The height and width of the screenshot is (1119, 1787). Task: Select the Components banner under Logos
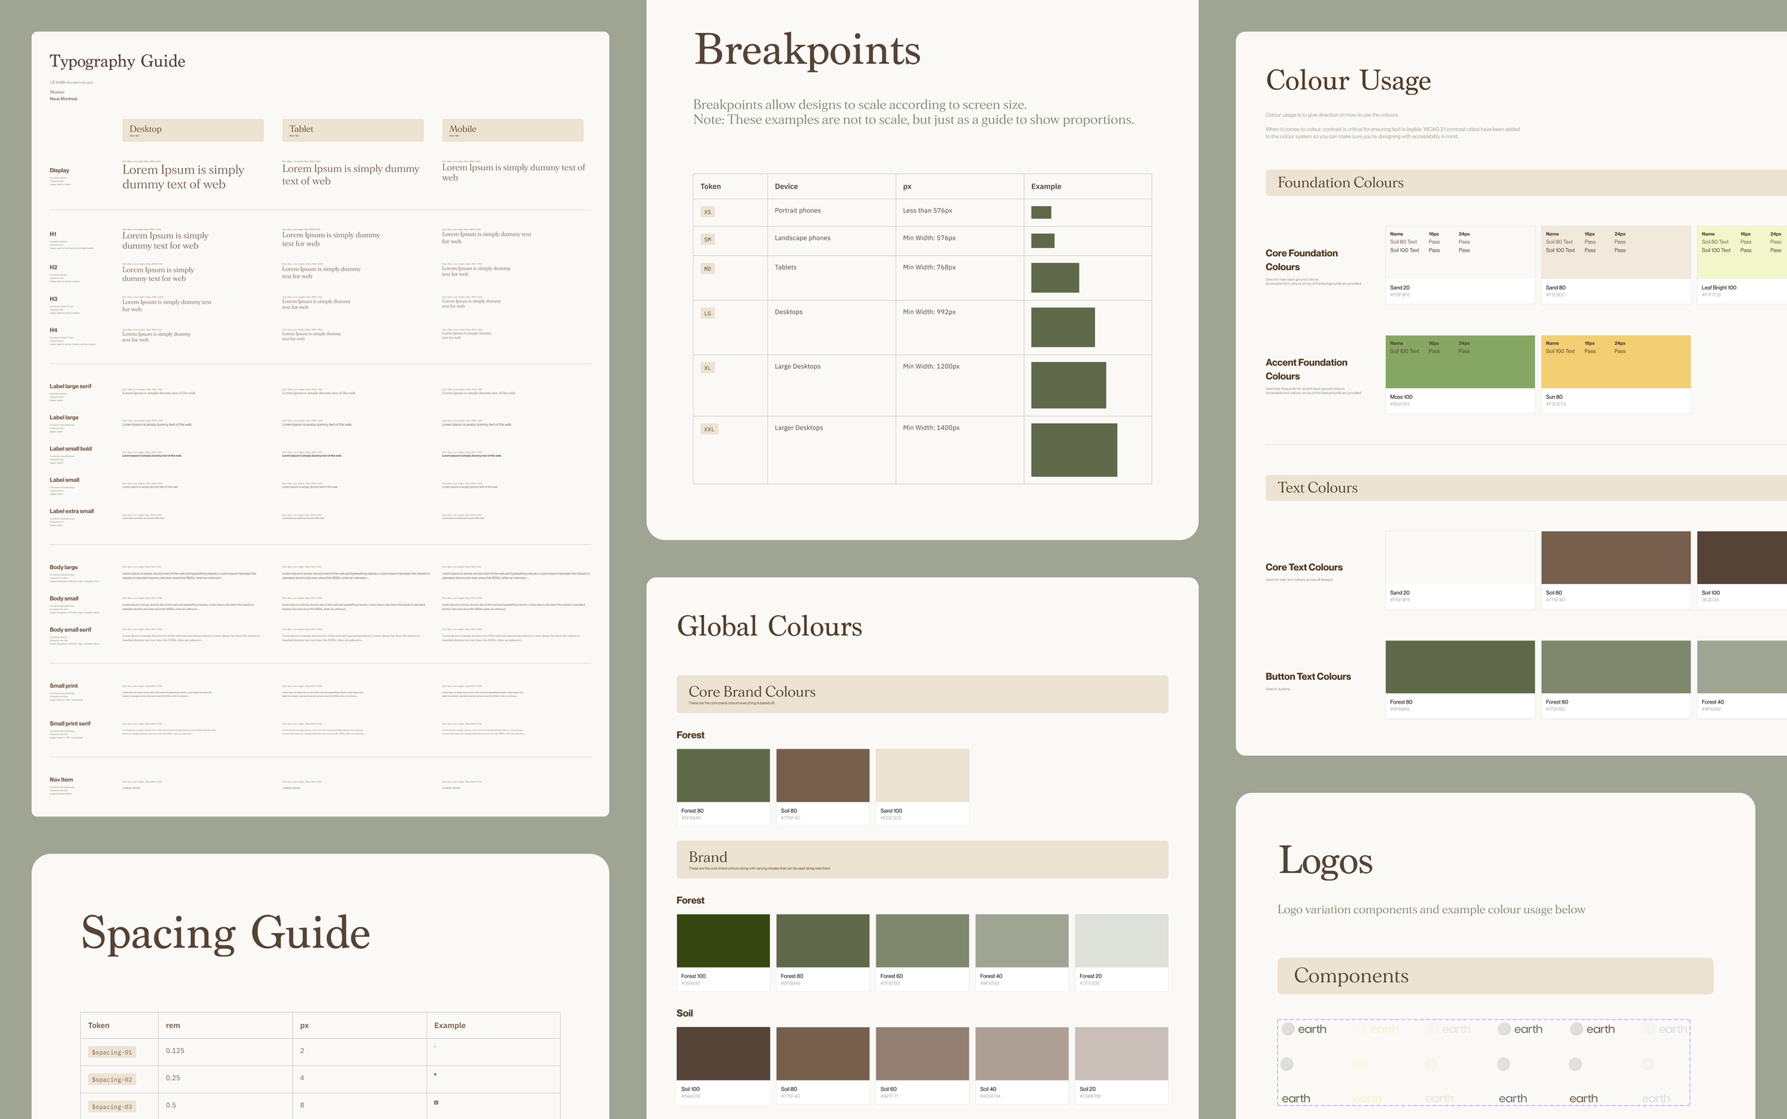(1495, 976)
